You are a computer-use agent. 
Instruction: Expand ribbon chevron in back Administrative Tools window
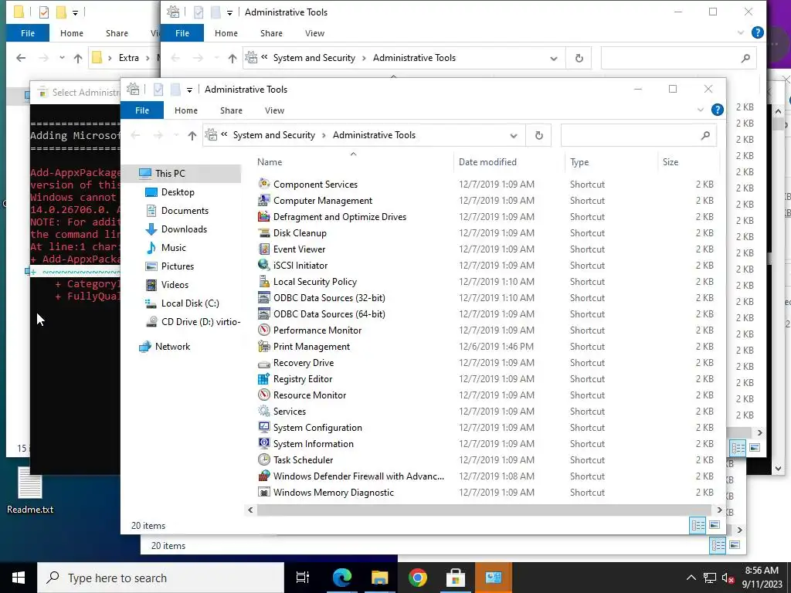point(741,32)
